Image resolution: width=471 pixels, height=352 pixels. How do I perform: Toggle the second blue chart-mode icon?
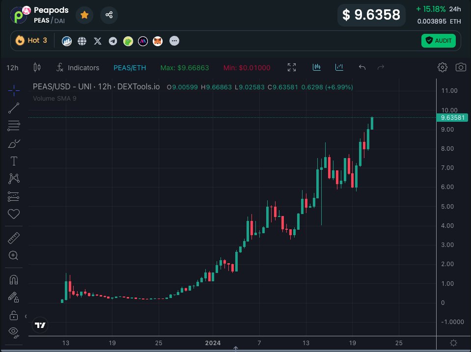pos(339,67)
